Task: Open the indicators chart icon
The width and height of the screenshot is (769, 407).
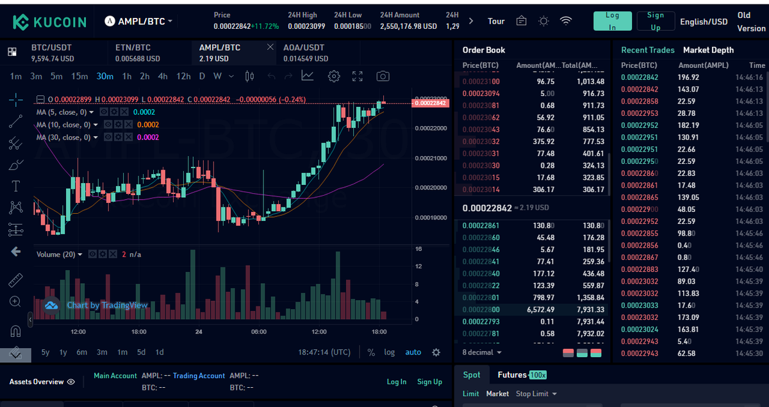Action: click(x=308, y=76)
